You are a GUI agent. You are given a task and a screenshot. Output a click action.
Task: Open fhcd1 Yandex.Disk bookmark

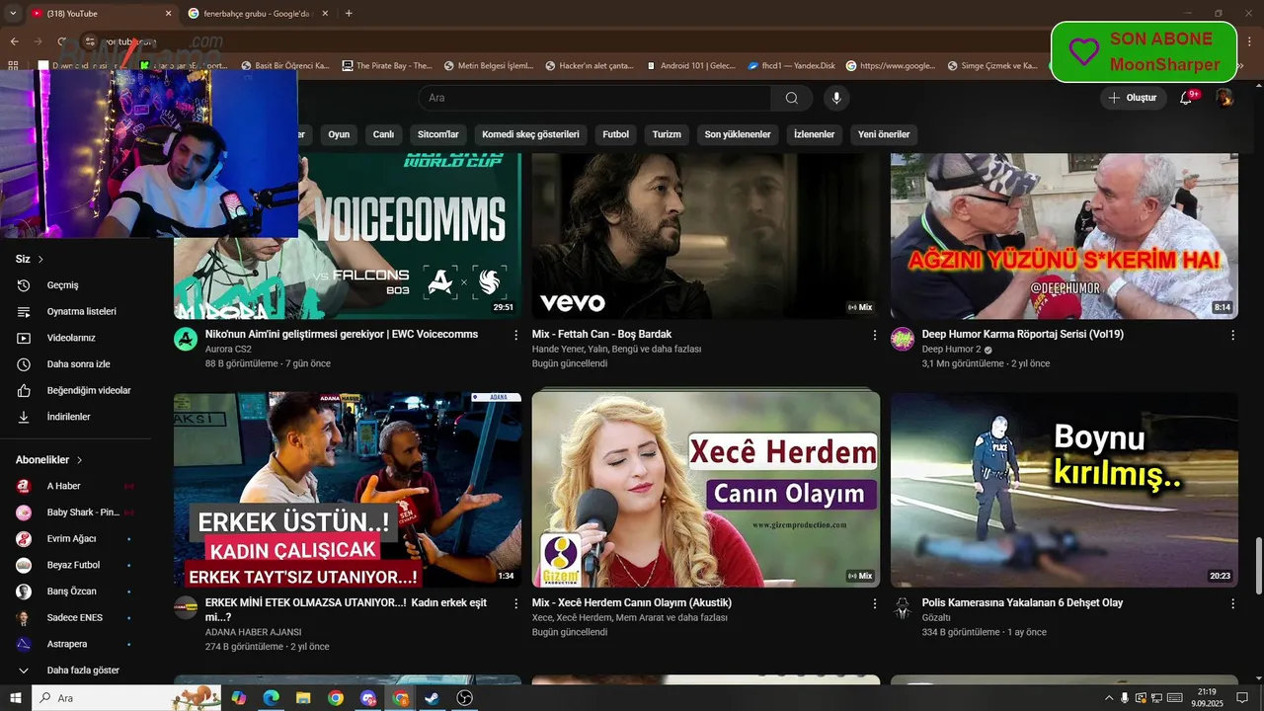pyautogui.click(x=792, y=65)
